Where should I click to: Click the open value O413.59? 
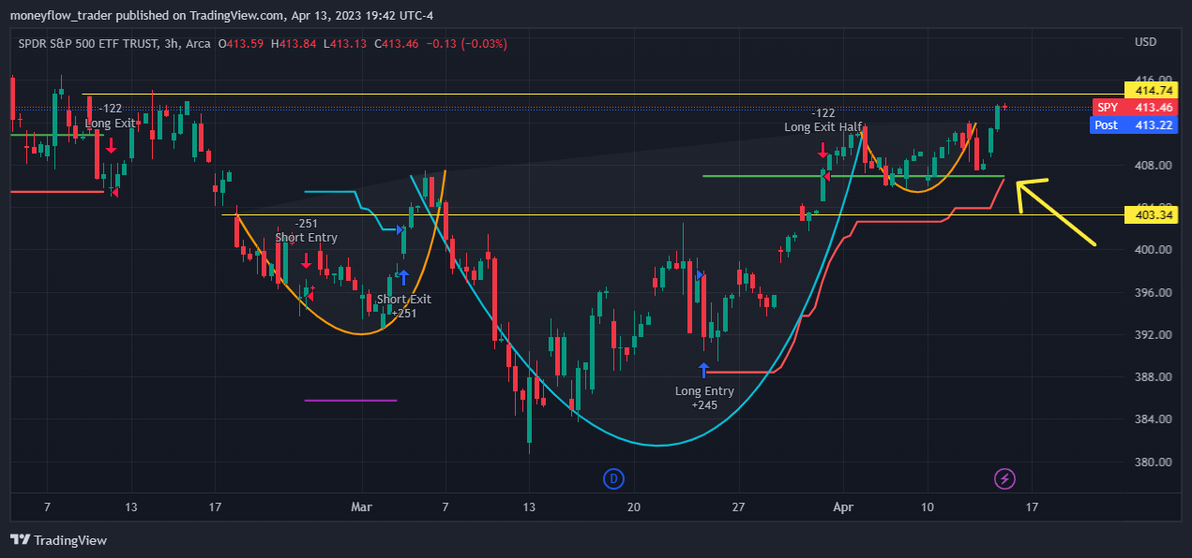tap(241, 43)
